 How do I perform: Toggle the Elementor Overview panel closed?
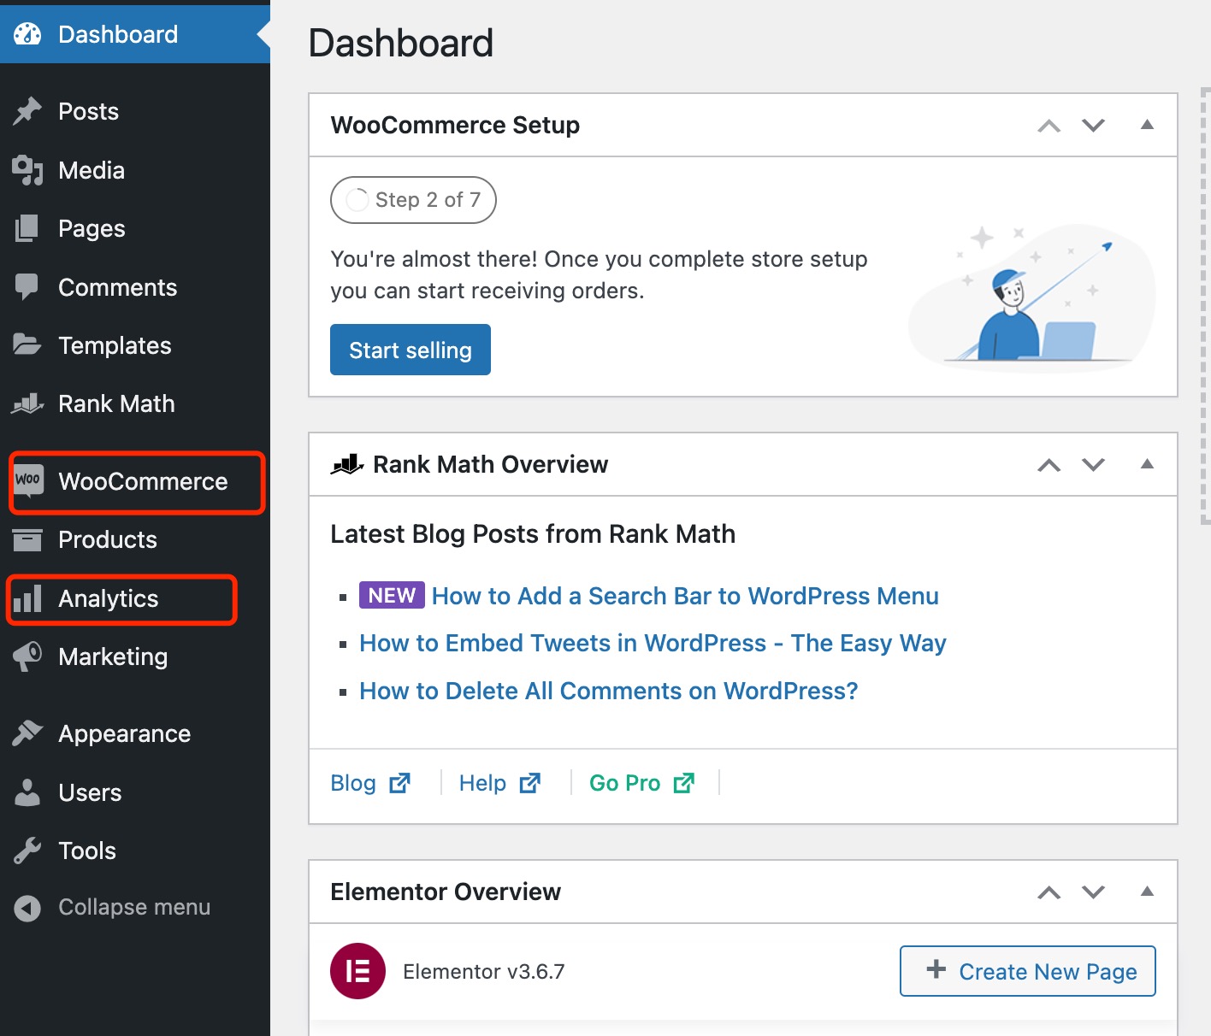pos(1147,892)
